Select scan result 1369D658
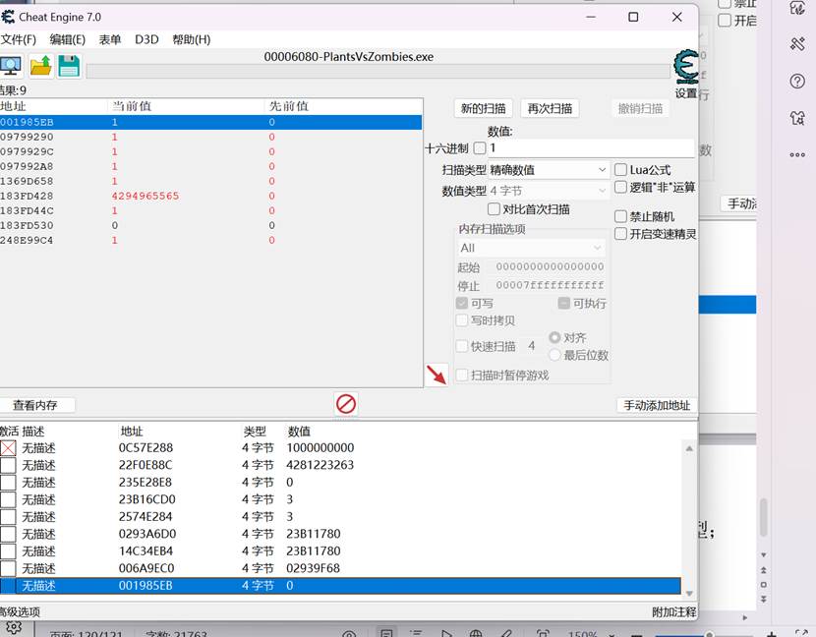 click(x=210, y=181)
